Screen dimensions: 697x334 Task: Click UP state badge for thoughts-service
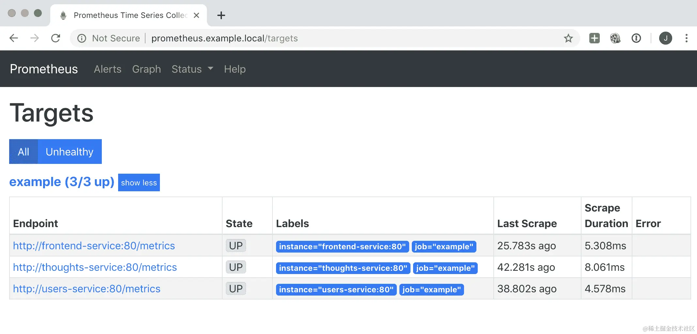click(x=236, y=267)
